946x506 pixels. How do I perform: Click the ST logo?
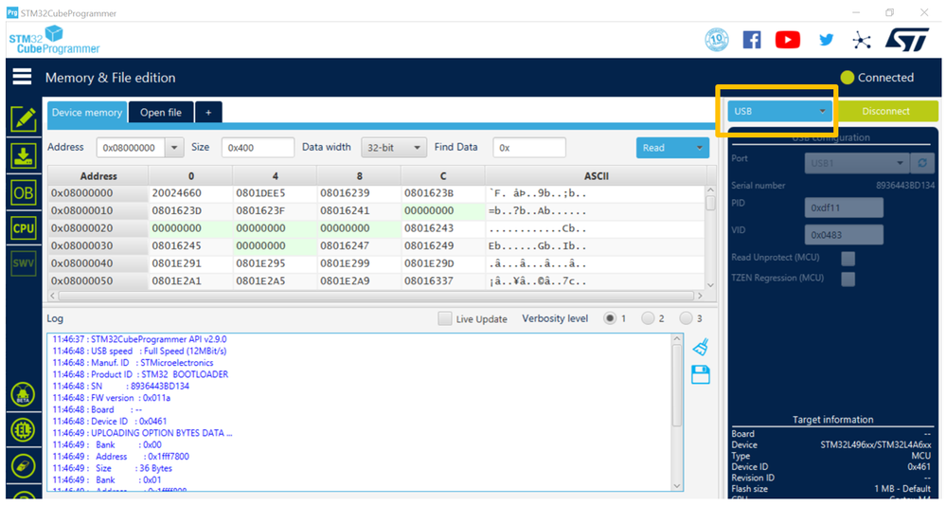[x=907, y=40]
